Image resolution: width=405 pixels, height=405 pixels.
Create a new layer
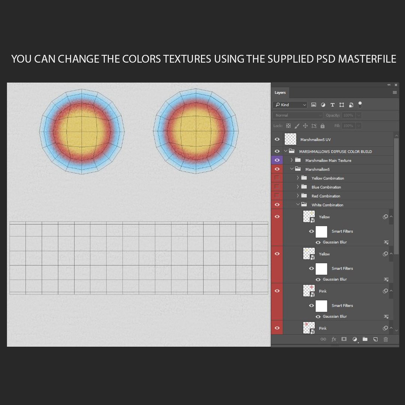(375, 339)
